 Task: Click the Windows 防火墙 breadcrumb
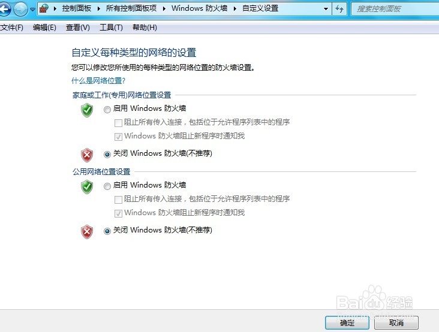[199, 8]
